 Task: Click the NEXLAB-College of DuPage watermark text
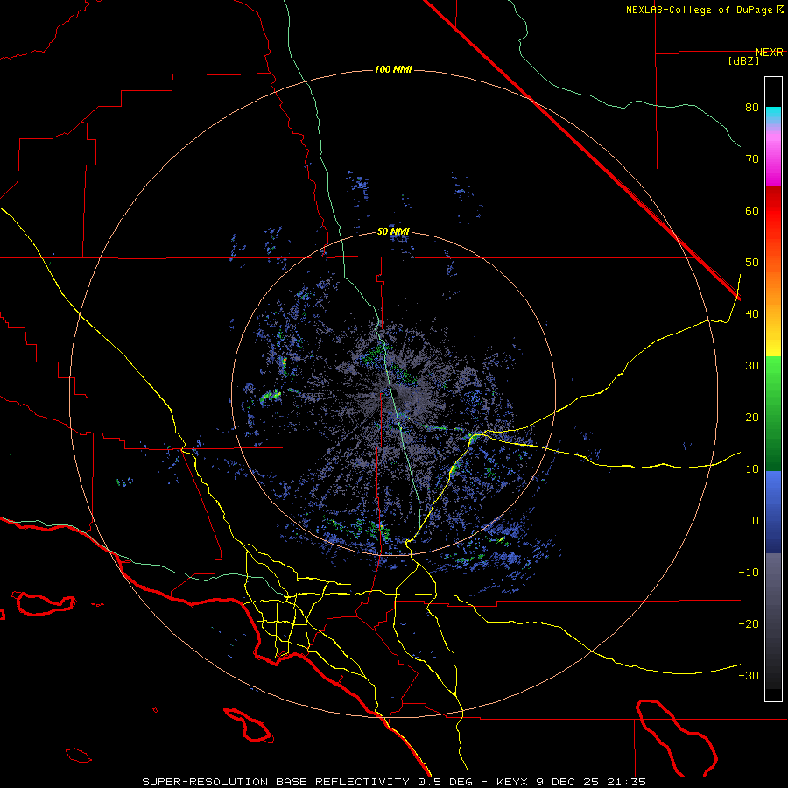(x=699, y=10)
